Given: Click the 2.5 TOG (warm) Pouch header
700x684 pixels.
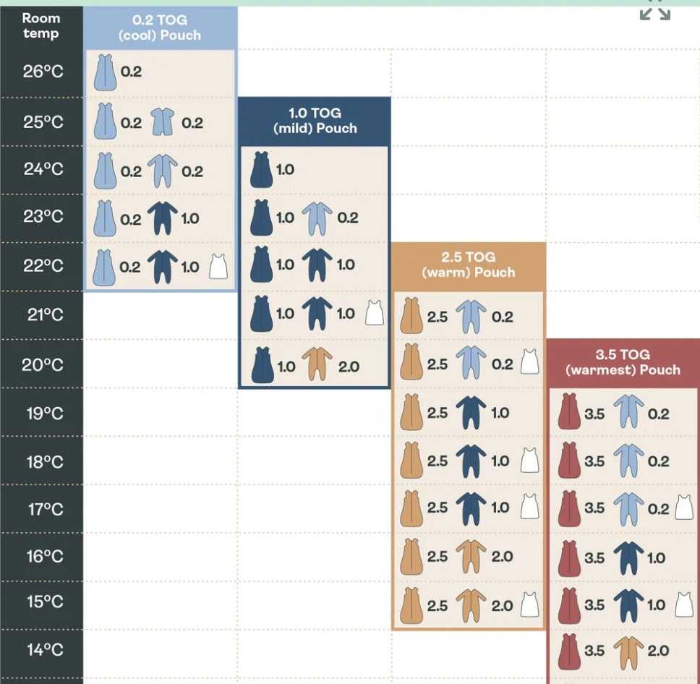Looking at the screenshot, I should point(469,265).
